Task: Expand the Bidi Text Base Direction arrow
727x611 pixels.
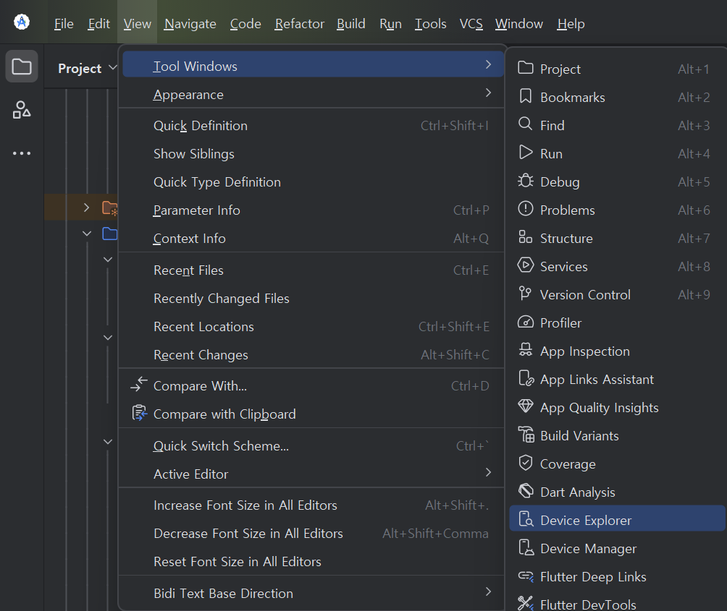Action: click(488, 592)
